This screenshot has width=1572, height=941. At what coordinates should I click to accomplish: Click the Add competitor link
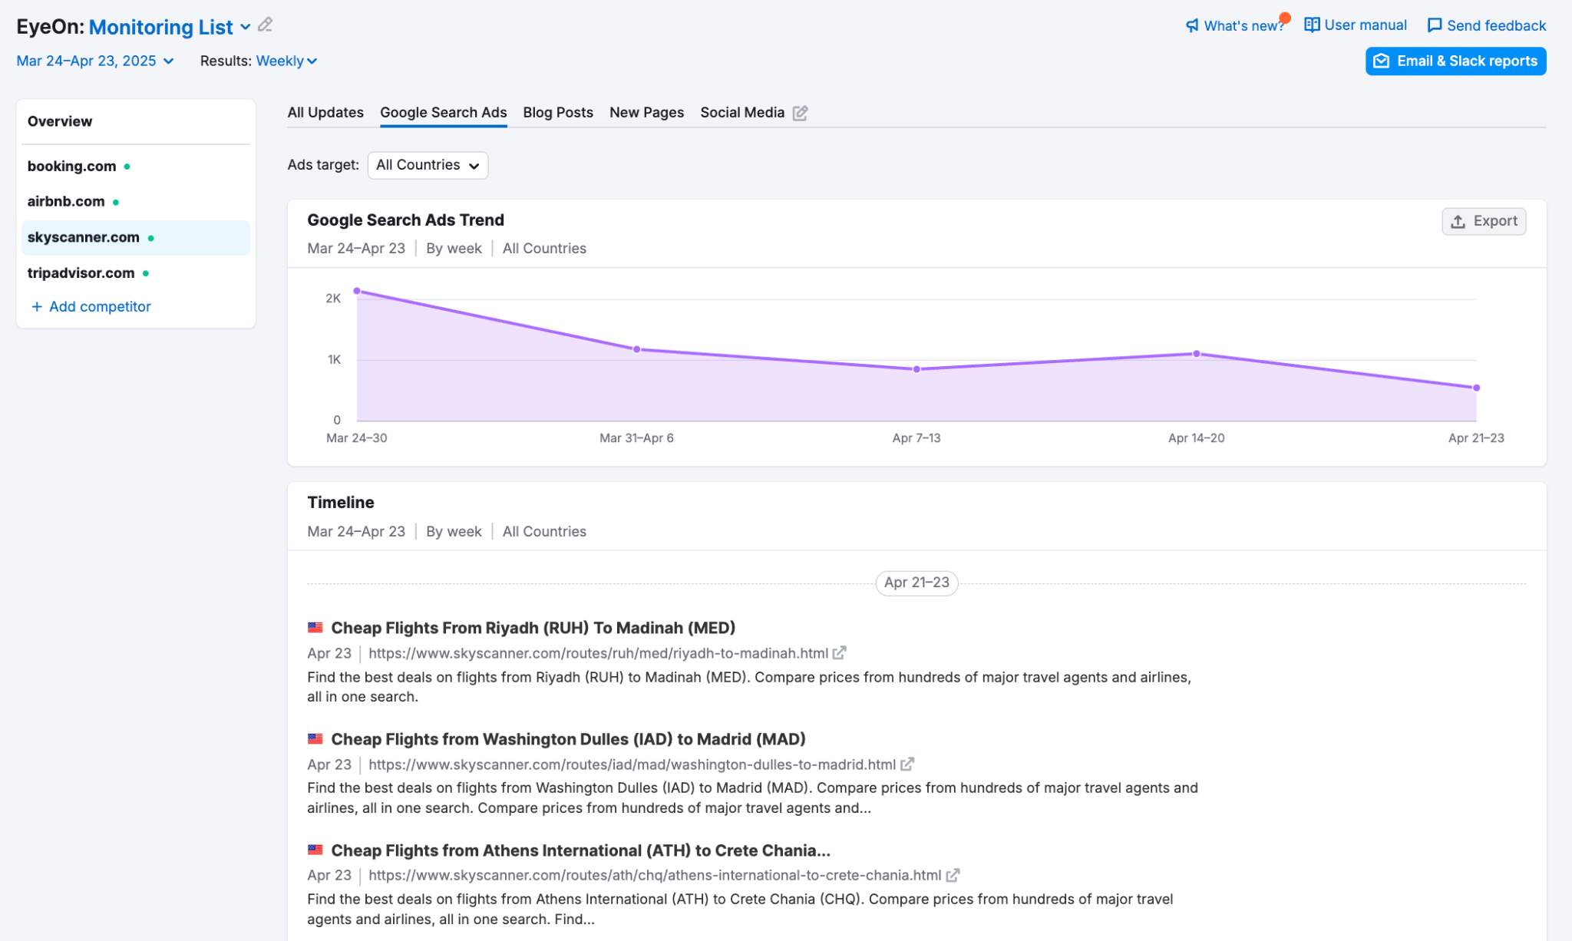point(91,306)
